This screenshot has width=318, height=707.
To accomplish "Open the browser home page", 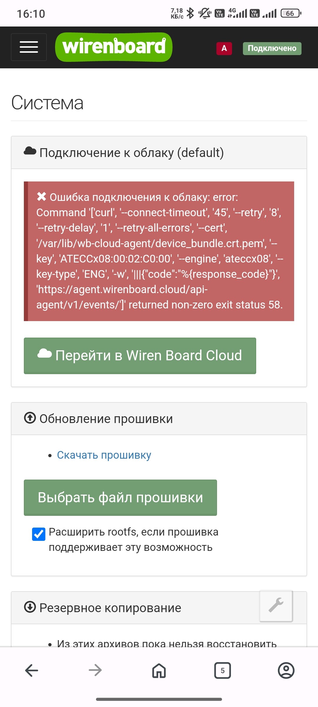I will pyautogui.click(x=159, y=670).
